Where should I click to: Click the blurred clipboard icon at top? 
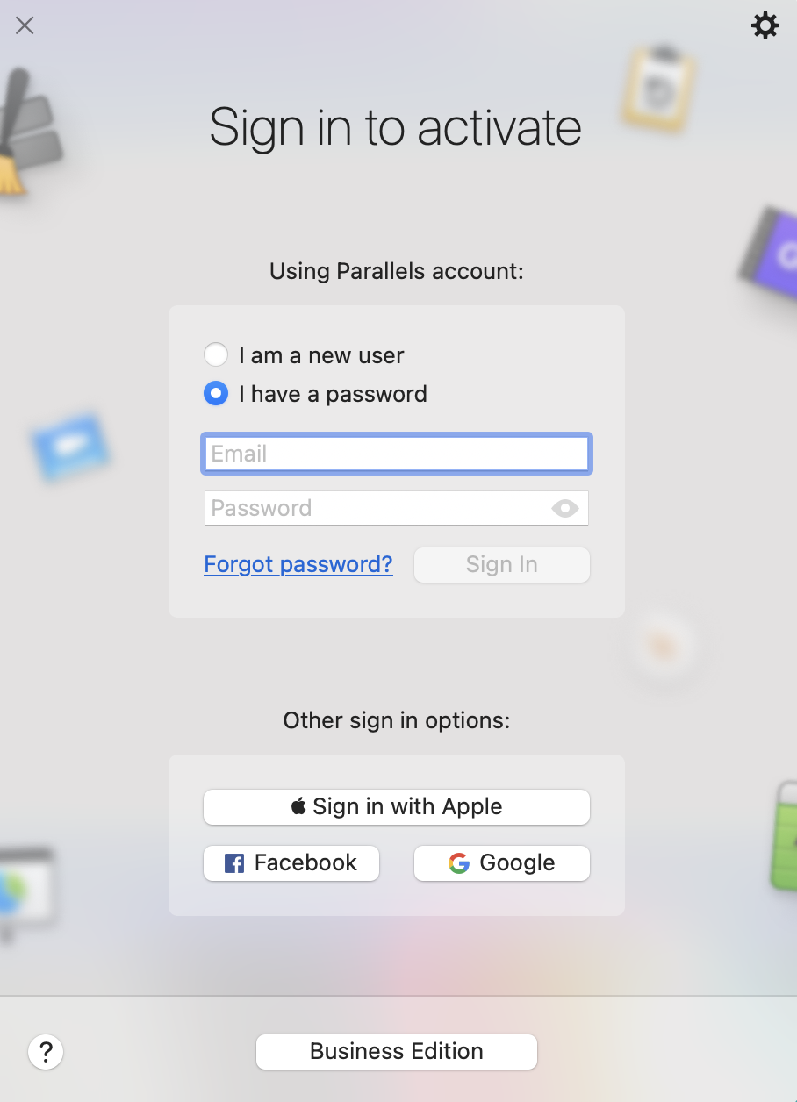pyautogui.click(x=659, y=88)
